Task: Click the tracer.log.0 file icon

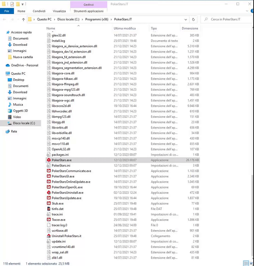Action: [49, 225]
